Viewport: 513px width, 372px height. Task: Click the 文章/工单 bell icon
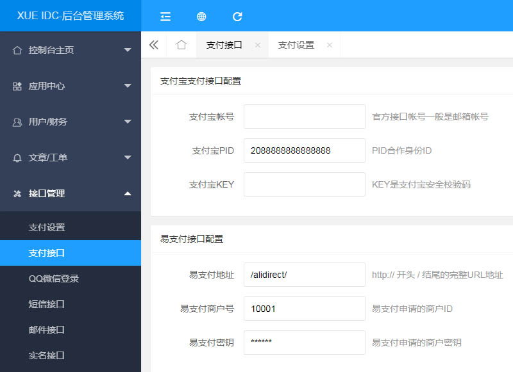point(17,158)
